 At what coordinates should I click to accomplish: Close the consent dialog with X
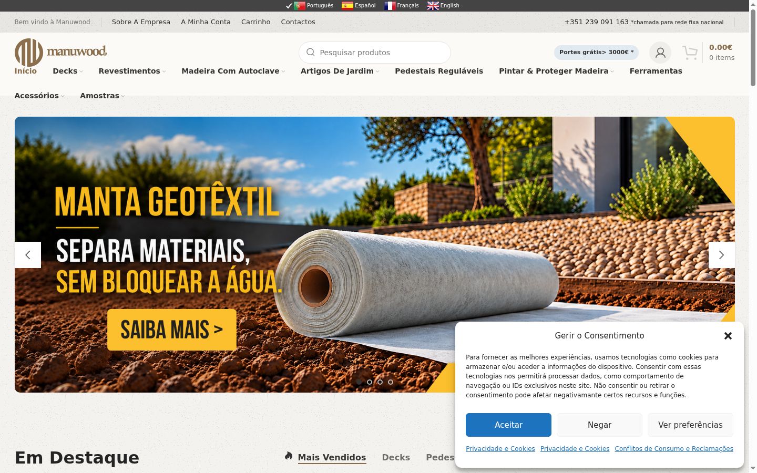tap(728, 336)
